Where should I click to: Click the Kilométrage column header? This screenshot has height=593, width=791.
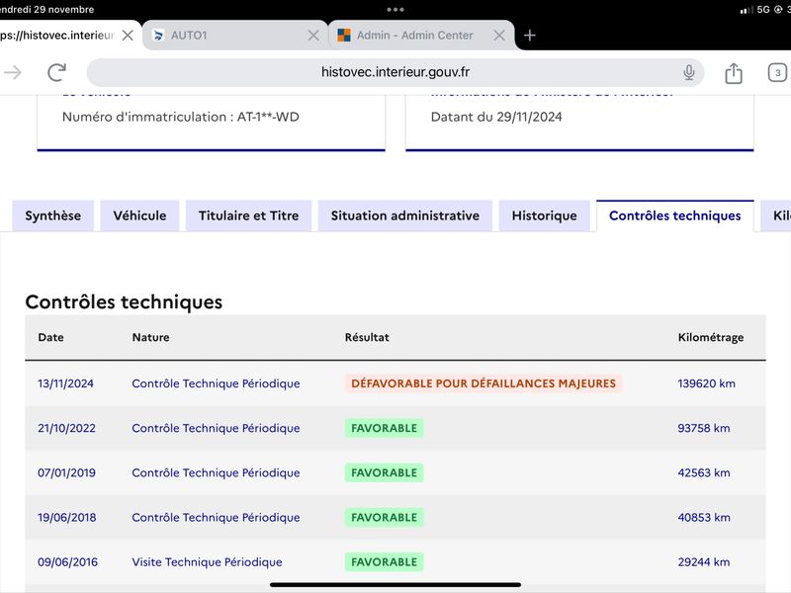click(711, 337)
